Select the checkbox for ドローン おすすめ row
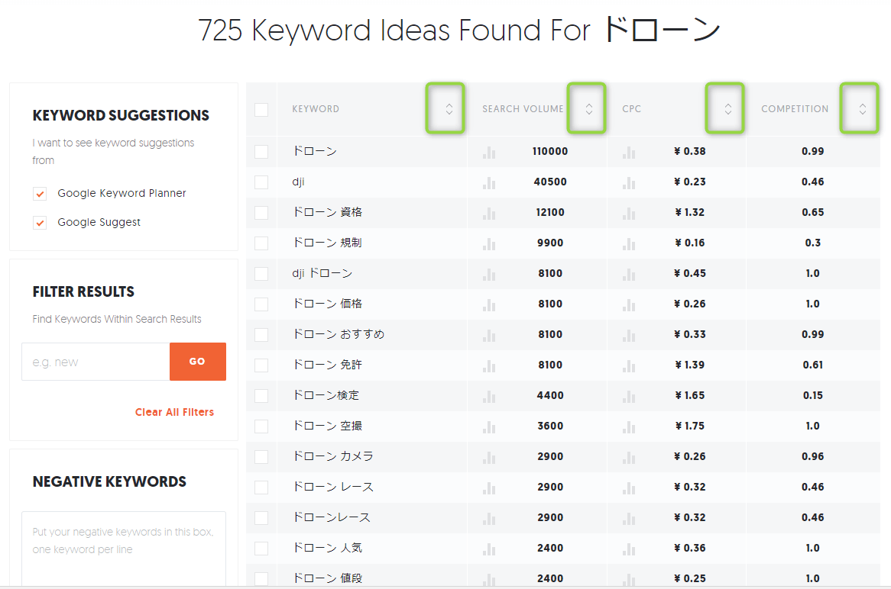Viewport: 891px width, 589px height. point(261,334)
